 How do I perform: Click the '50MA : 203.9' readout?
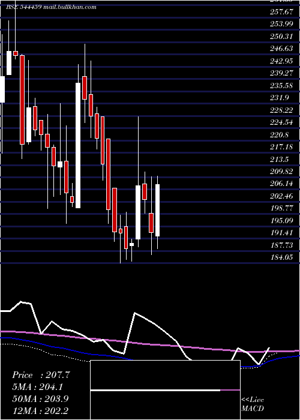click(x=40, y=398)
